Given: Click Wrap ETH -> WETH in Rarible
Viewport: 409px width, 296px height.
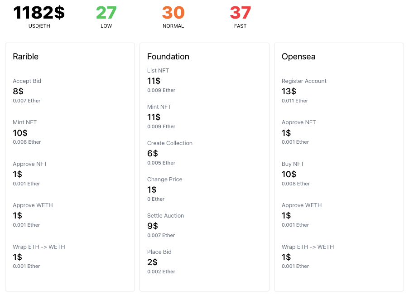Looking at the screenshot, I should [x=39, y=247].
